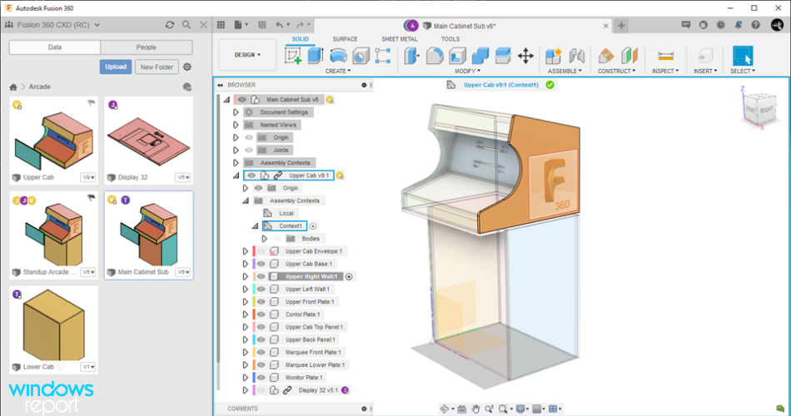The height and width of the screenshot is (416, 791).
Task: Open the notifications bell icon
Action: tap(738, 25)
